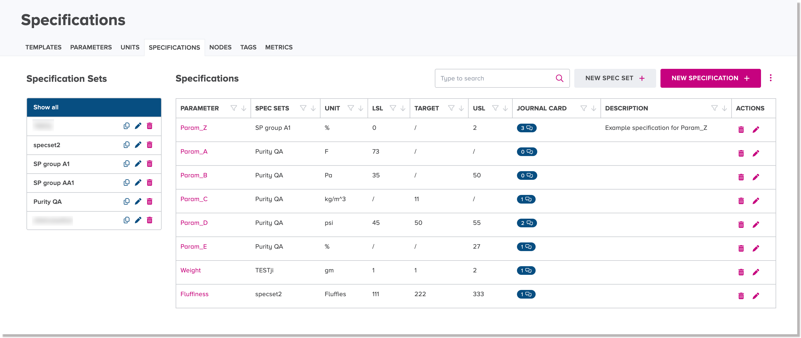
Task: Open the Tags tab
Action: 248,47
